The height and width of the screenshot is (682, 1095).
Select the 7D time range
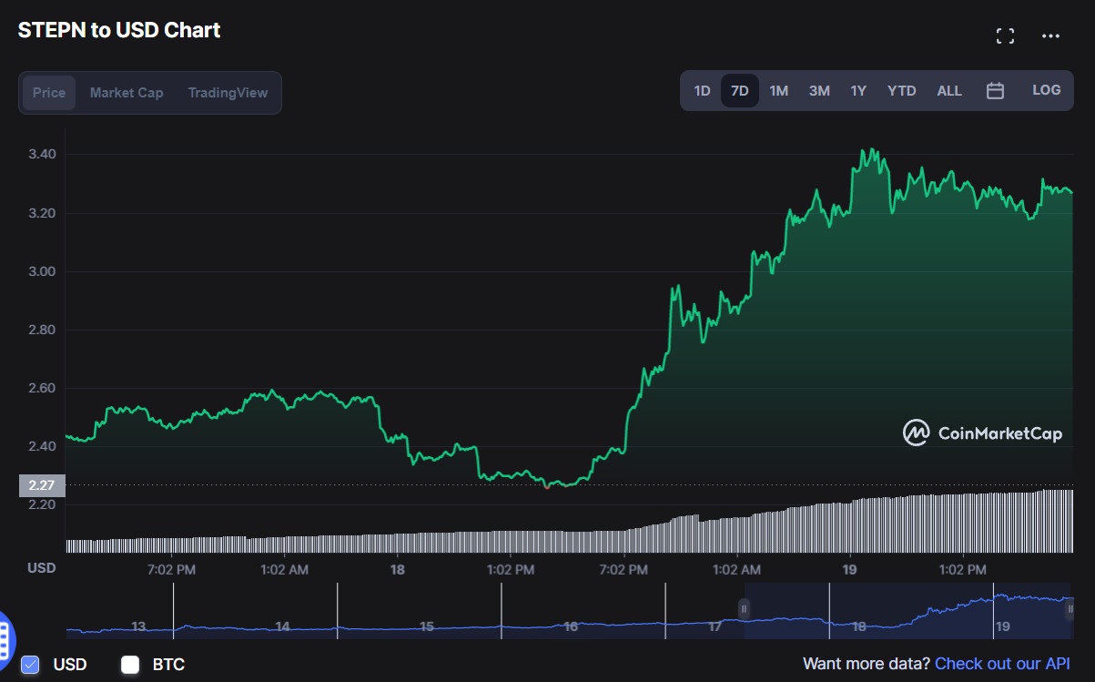click(x=740, y=91)
